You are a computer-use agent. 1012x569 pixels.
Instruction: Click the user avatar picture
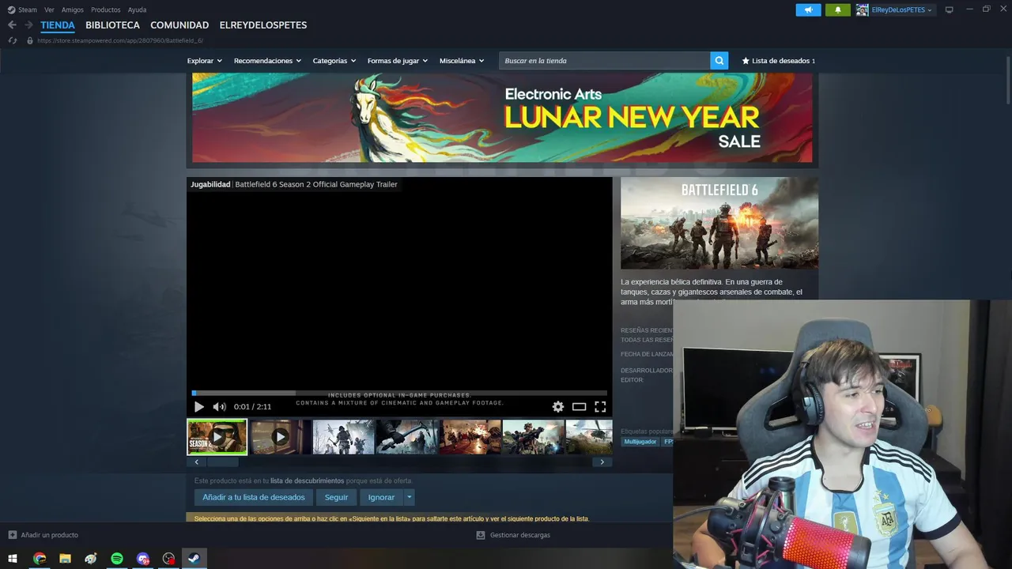(863, 9)
